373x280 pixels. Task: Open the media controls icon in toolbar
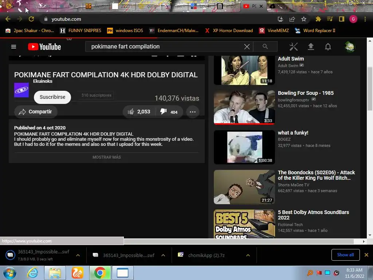click(330, 19)
